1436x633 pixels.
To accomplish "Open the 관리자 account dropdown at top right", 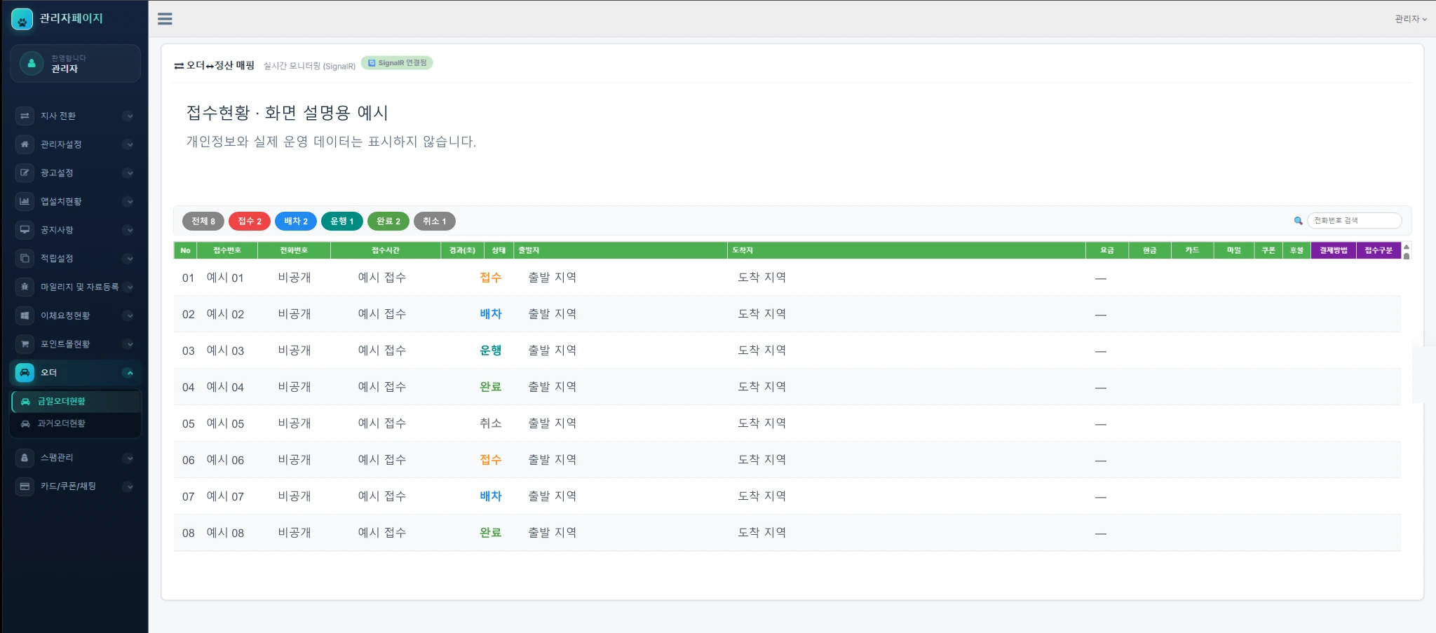I will (1411, 19).
